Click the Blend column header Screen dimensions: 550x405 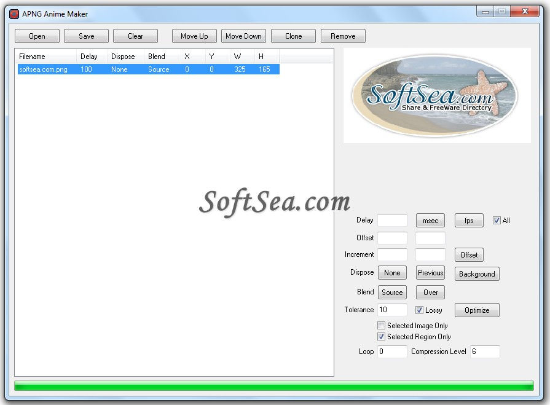click(162, 57)
